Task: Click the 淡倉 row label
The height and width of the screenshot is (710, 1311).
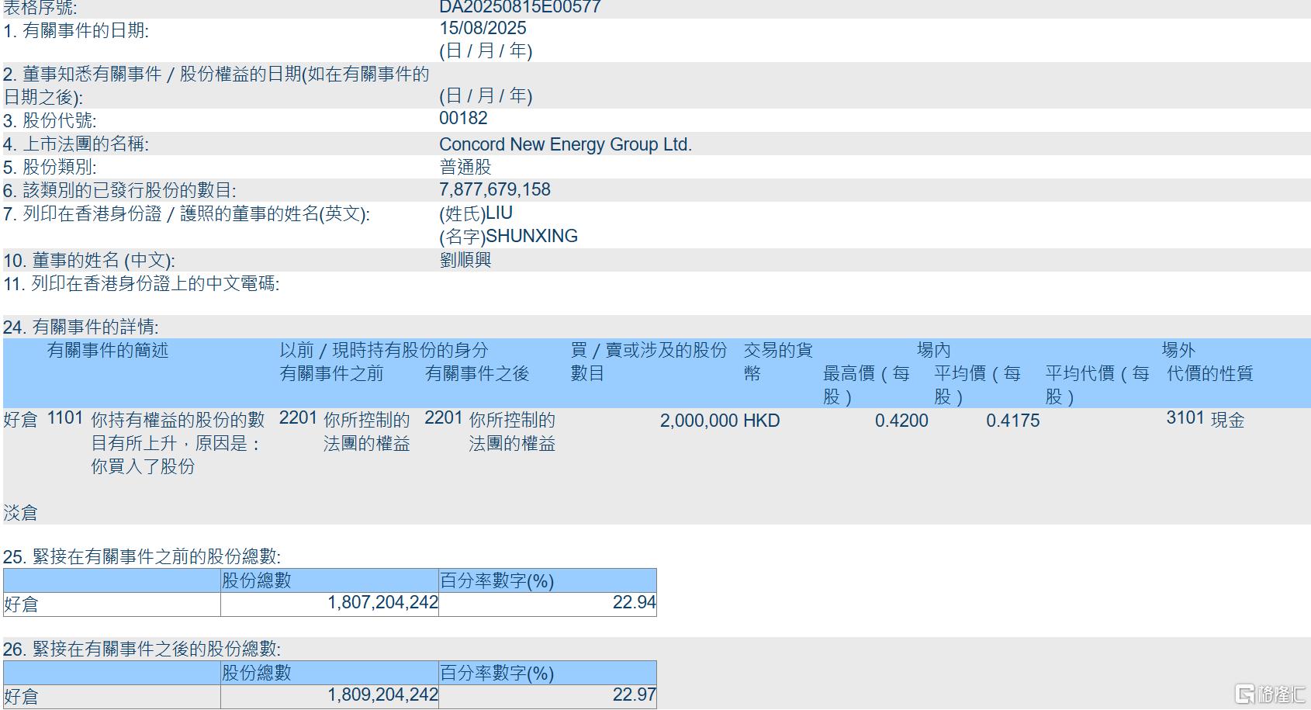Action: [20, 513]
